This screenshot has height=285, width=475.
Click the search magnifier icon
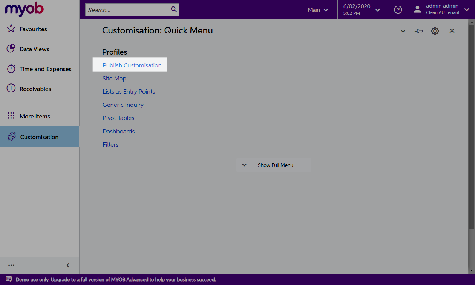(174, 9)
